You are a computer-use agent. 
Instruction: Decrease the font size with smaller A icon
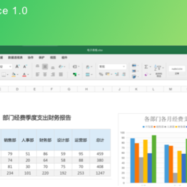point(25,66)
